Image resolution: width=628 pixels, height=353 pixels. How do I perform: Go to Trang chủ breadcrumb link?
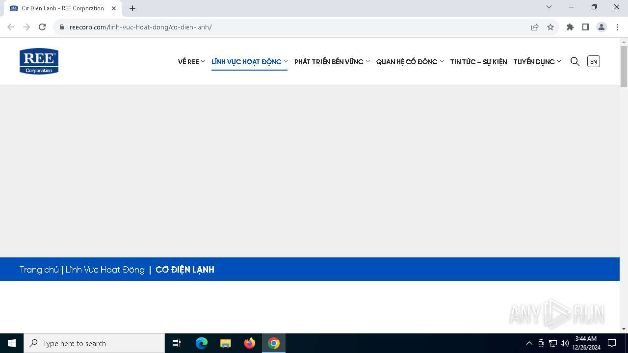39,270
